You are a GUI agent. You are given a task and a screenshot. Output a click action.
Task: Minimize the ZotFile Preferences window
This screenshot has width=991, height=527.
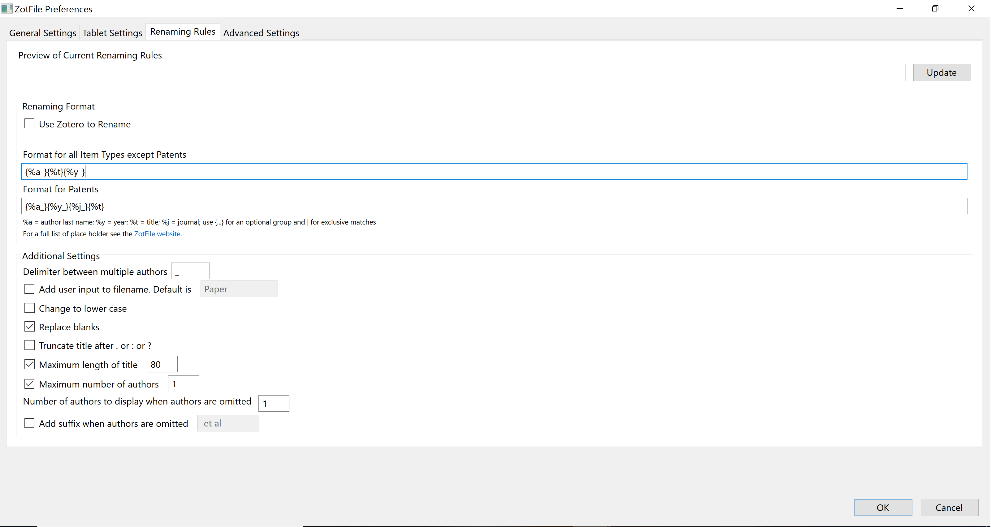pyautogui.click(x=899, y=8)
